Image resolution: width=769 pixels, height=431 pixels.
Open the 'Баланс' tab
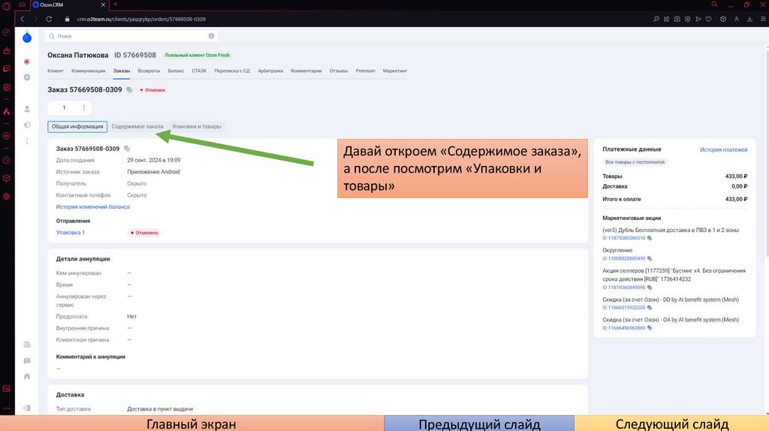point(176,71)
